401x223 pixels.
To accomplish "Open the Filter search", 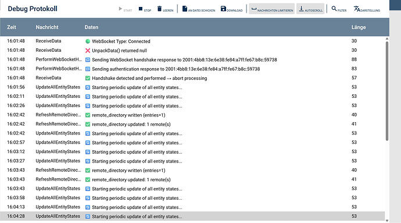I will coord(339,9).
